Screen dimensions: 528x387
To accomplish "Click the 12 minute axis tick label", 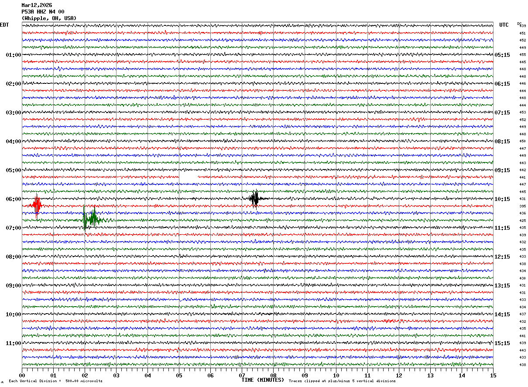I will (x=399, y=375).
